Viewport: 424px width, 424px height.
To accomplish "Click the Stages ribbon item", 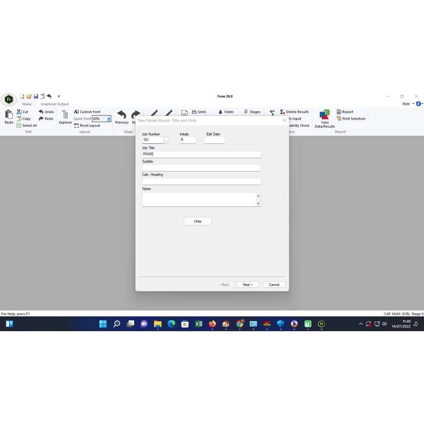I will pyautogui.click(x=253, y=112).
